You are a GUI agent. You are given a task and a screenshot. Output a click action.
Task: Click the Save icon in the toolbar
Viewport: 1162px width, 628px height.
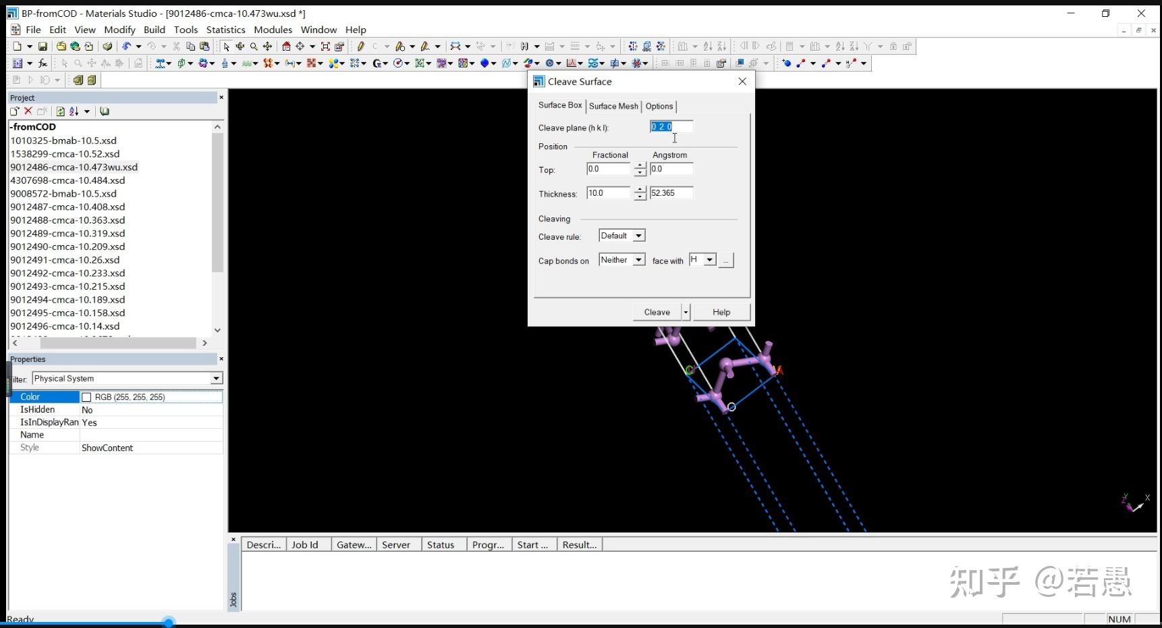43,47
